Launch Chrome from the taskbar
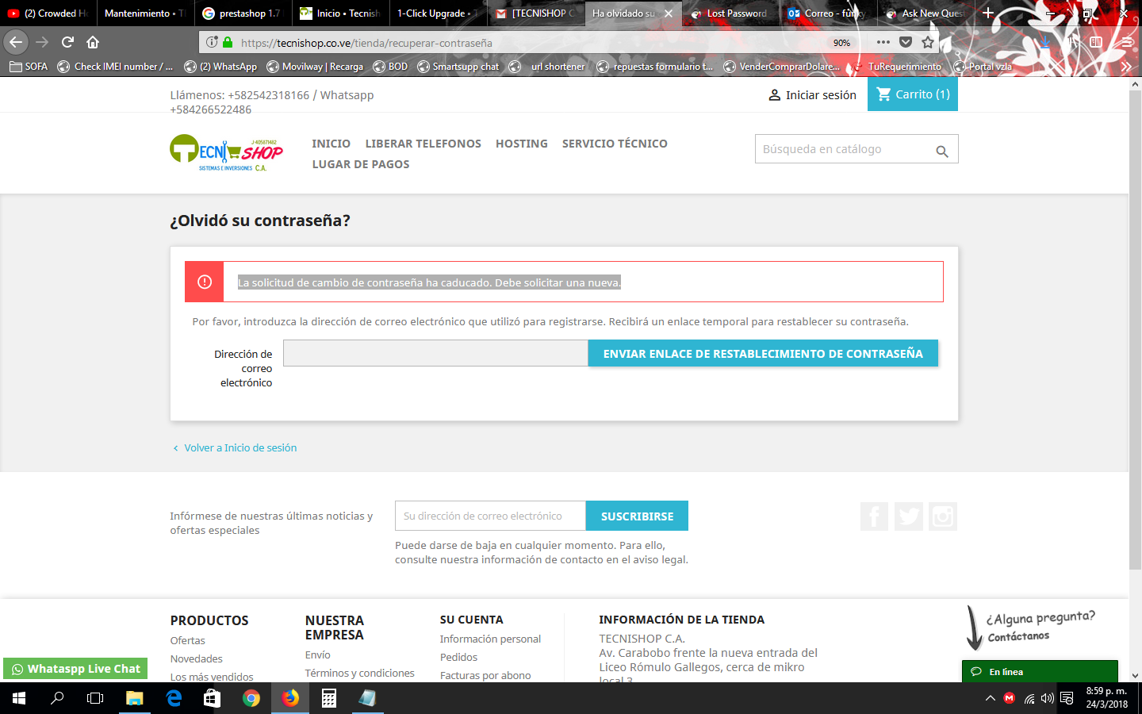Viewport: 1142px width, 714px height. pyautogui.click(x=251, y=698)
